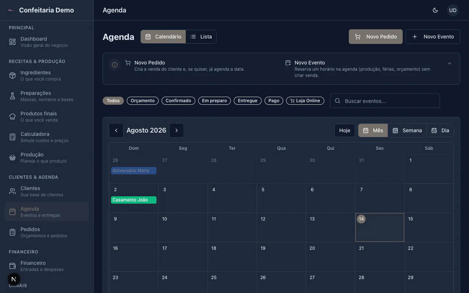Click the Dom column header
The height and width of the screenshot is (293, 469).
pyautogui.click(x=134, y=148)
